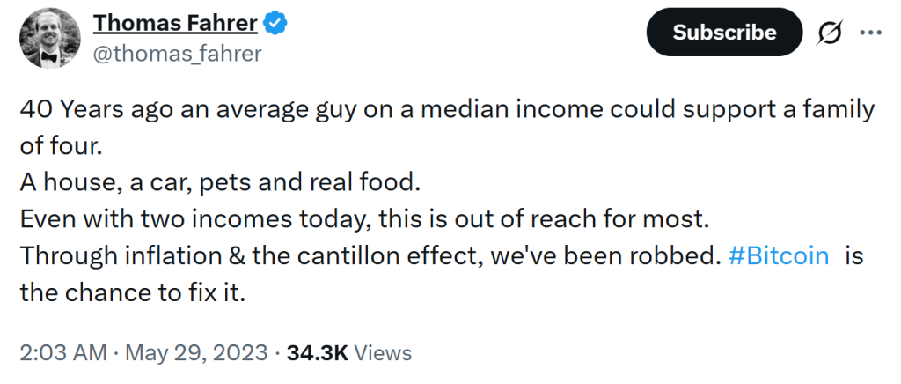
Task: Click the Grok slashed-circle icon
Action: point(830,33)
